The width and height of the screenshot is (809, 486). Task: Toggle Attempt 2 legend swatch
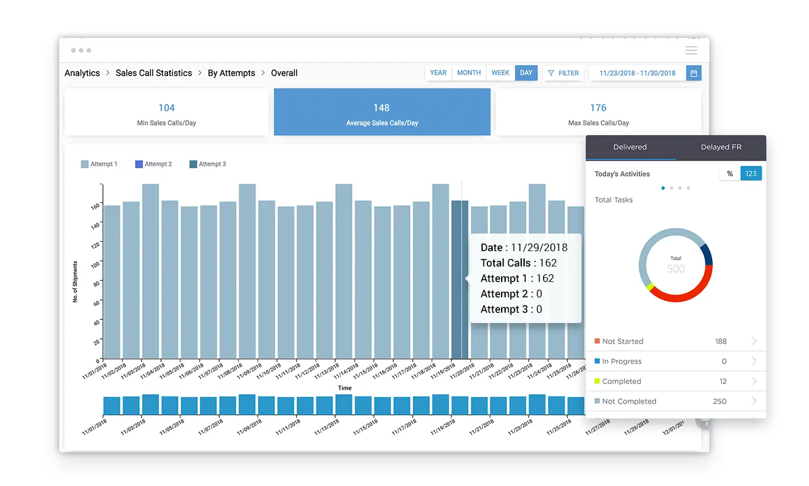point(139,164)
